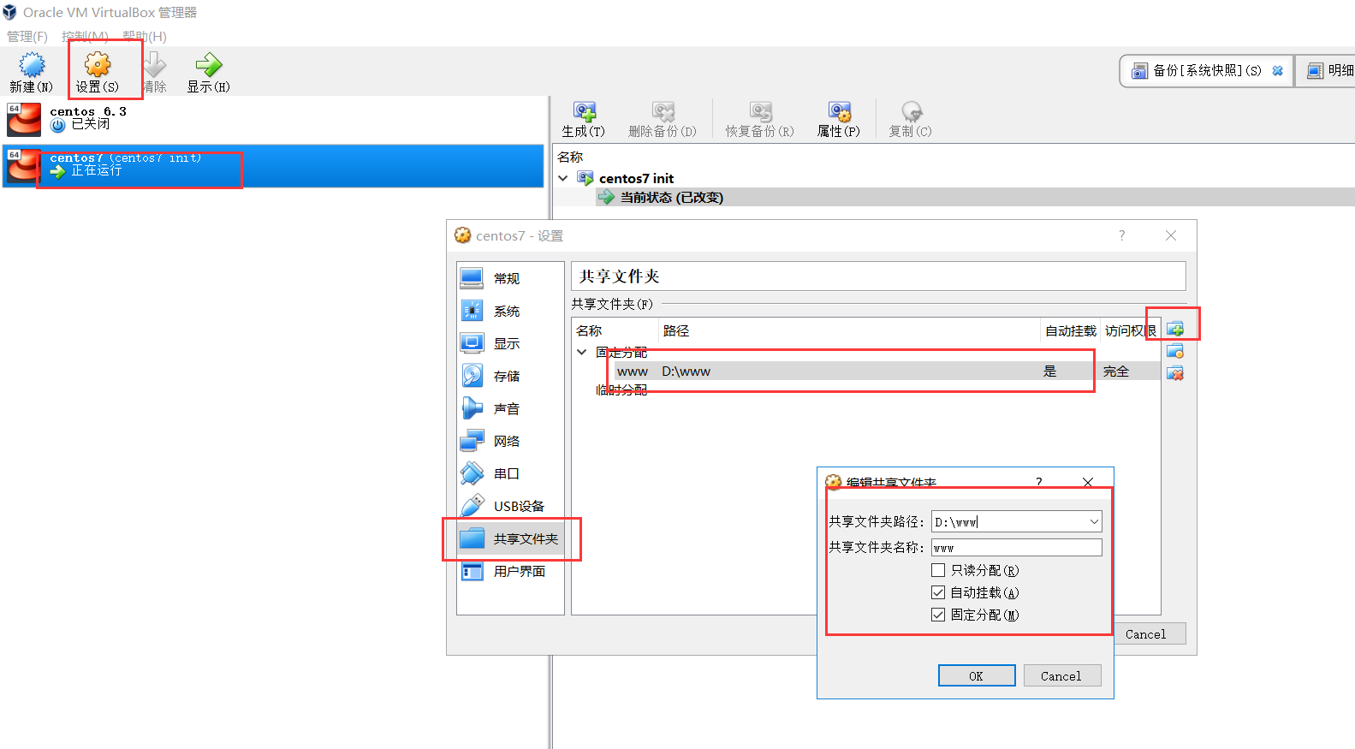Click Delete snapshot (删除备份) icon

click(x=663, y=111)
